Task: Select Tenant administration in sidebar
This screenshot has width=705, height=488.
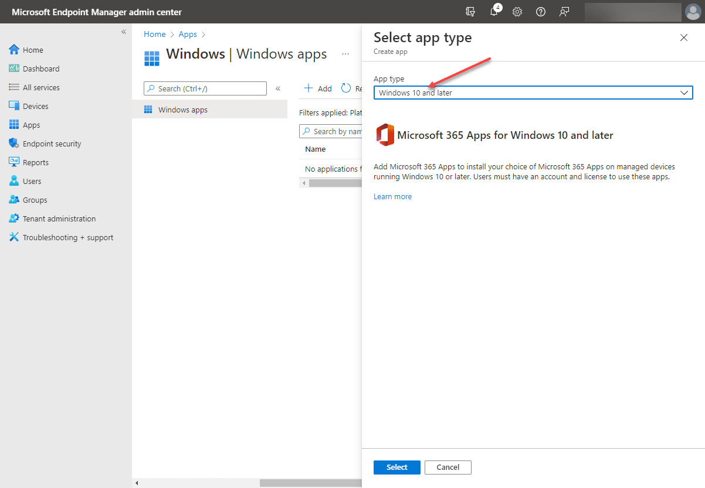Action: click(59, 218)
